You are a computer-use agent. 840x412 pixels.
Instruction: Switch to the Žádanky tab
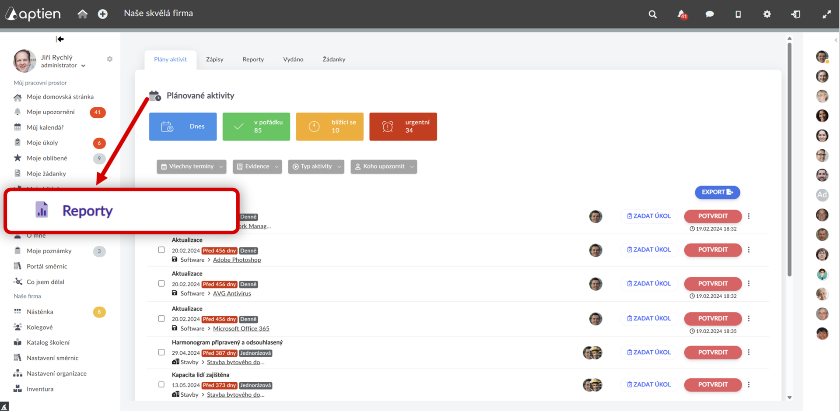(x=334, y=60)
